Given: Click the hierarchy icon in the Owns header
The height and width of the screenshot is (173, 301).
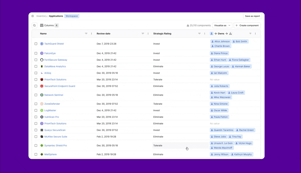Looking at the screenshot, I should tap(231, 33).
